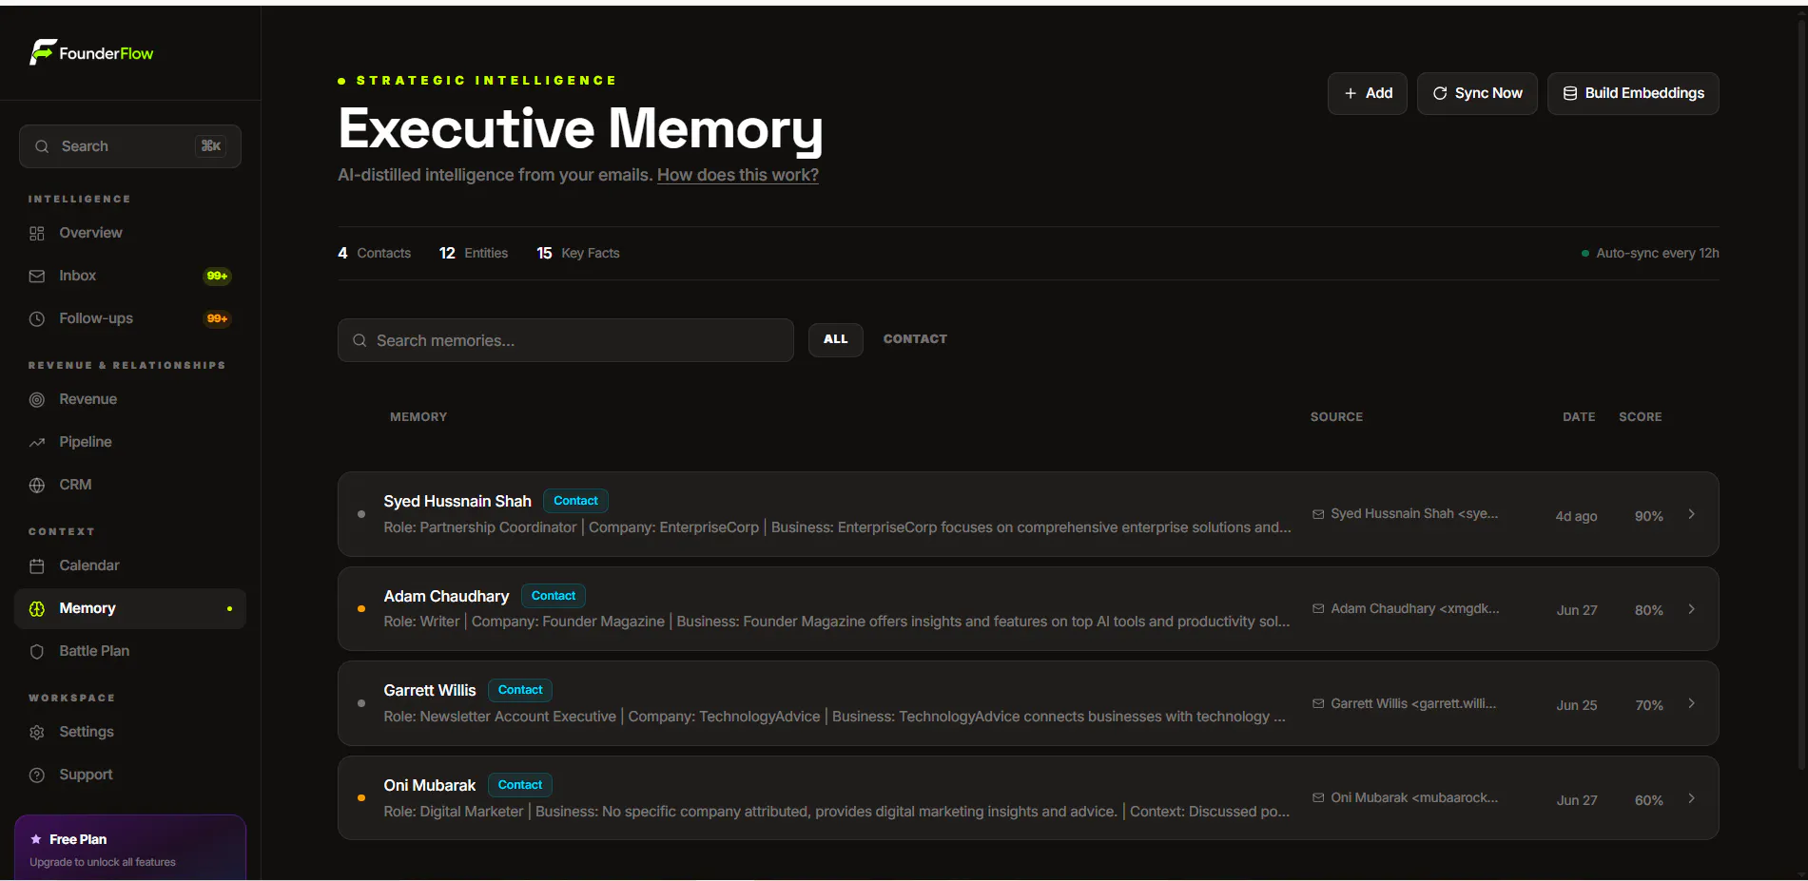Click the 90% score for Syed Hussnain Shah
This screenshot has height=881, width=1808.
(1649, 516)
